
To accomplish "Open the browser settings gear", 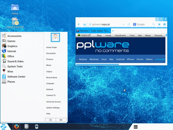I will tap(165, 24).
